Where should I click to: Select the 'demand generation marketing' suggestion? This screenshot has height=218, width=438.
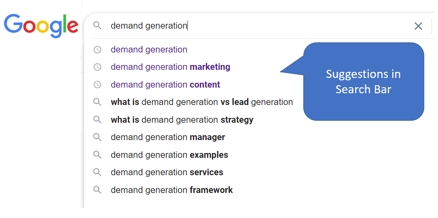pos(170,67)
